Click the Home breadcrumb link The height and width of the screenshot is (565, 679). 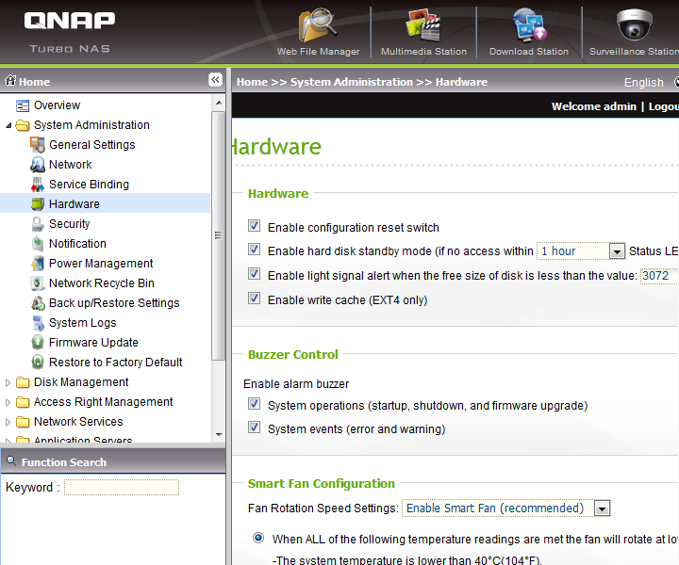(252, 82)
